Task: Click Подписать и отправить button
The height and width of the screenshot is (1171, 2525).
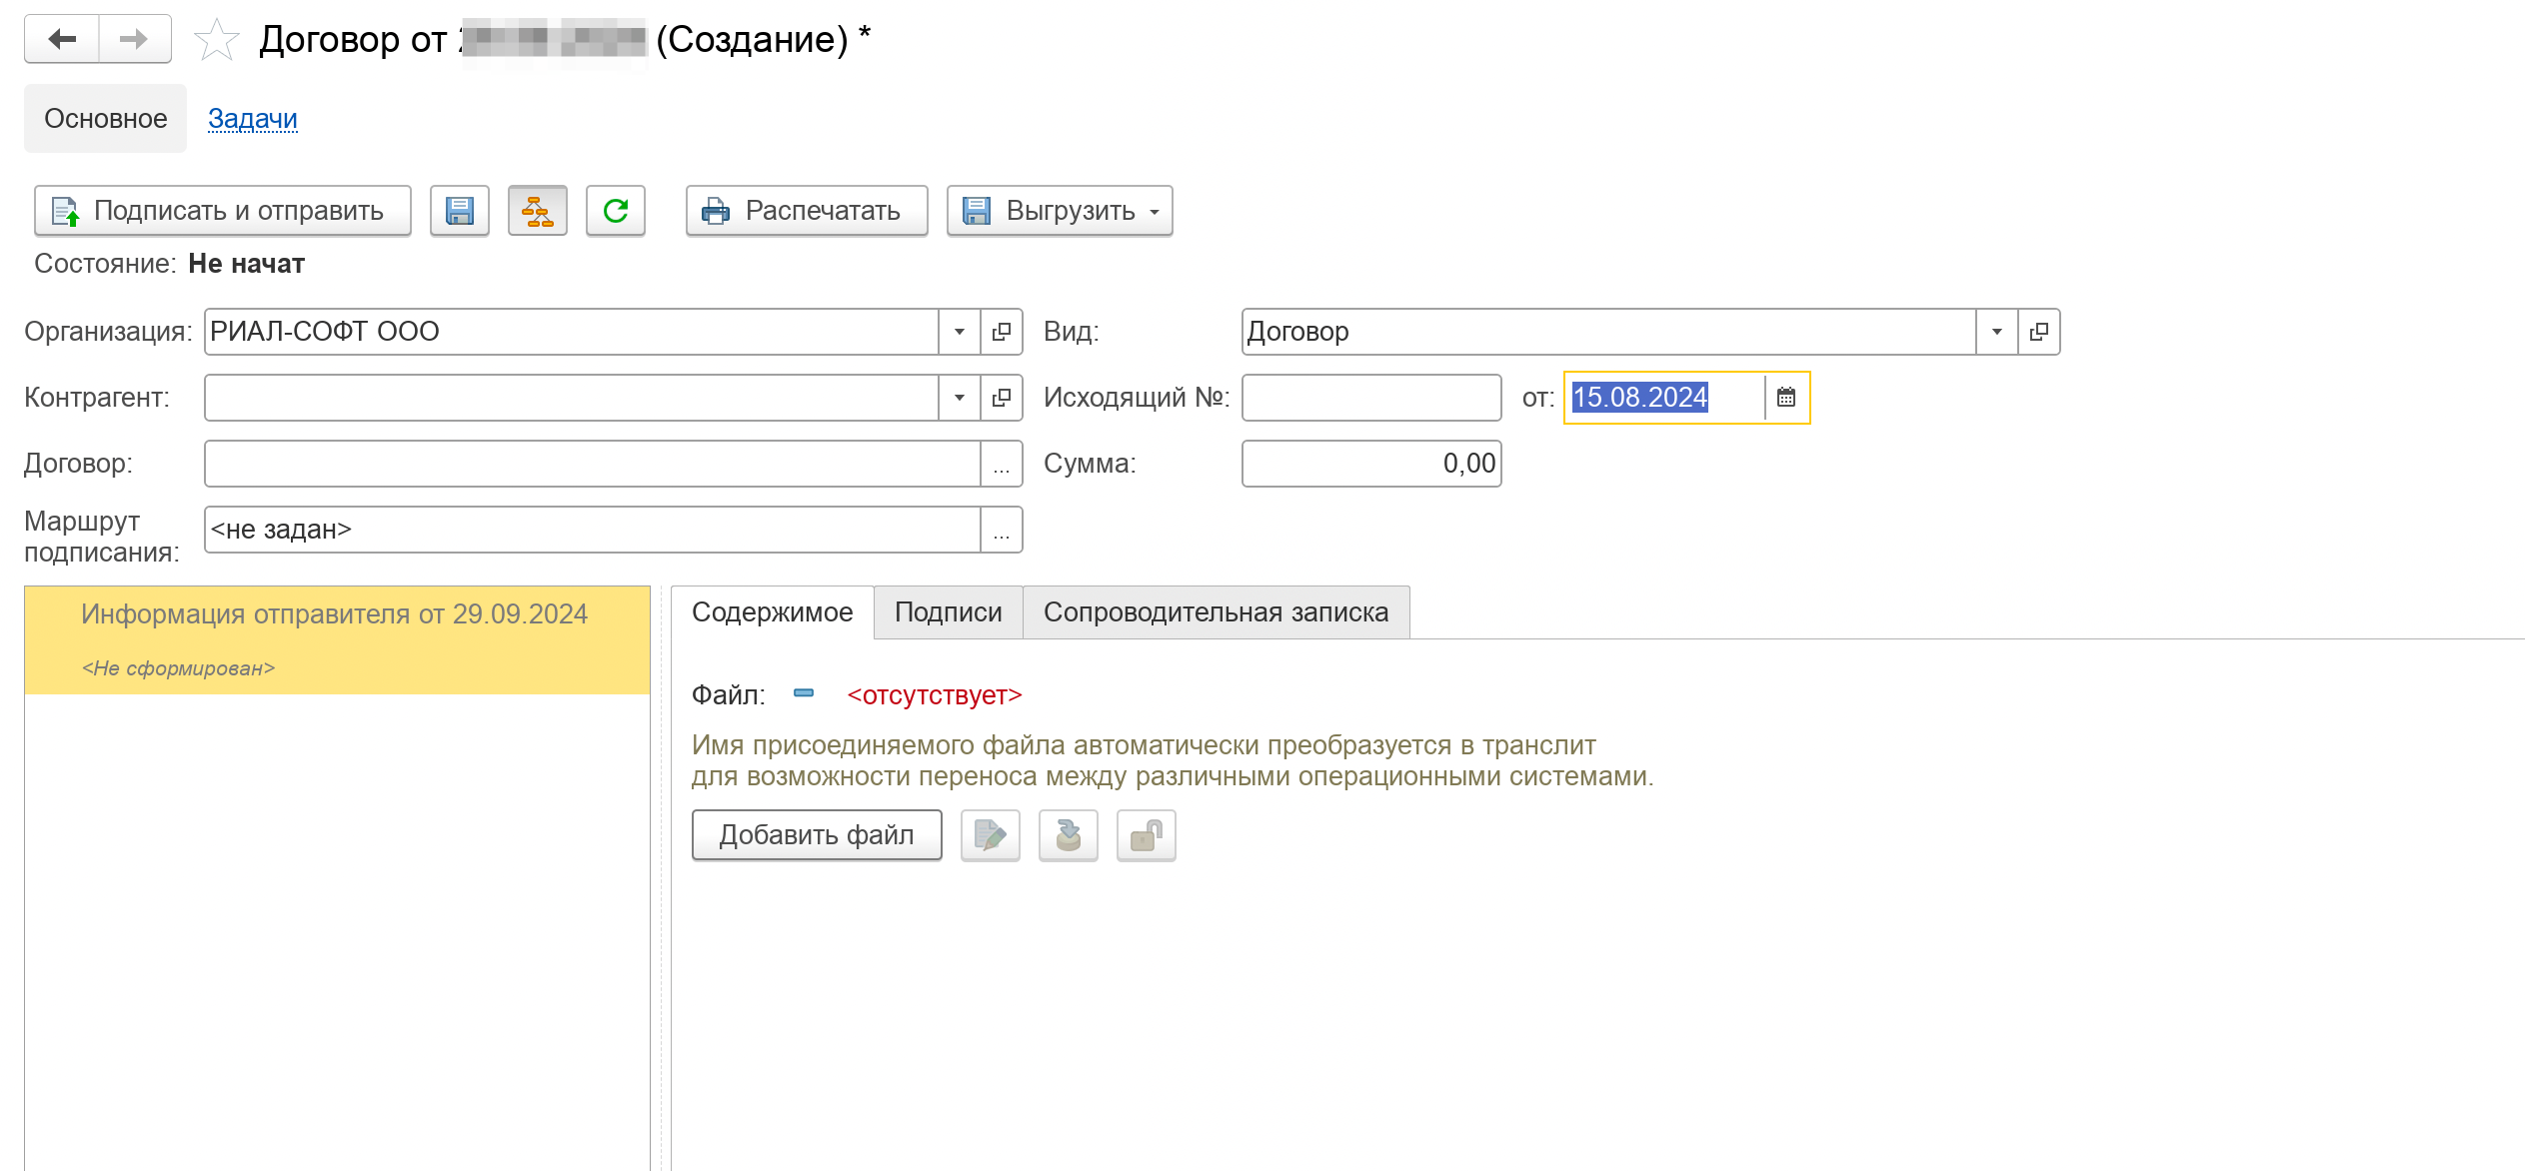Action: pyautogui.click(x=223, y=211)
